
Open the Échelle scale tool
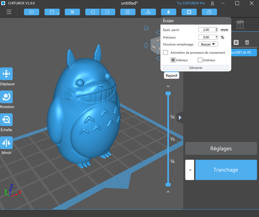(6, 120)
